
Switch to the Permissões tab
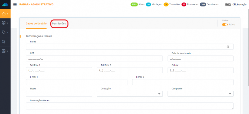click(x=59, y=24)
